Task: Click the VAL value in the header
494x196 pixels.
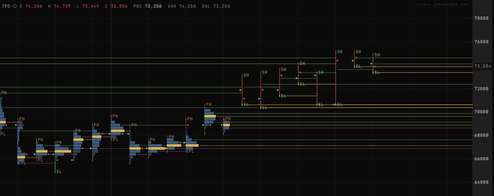Action: pyautogui.click(x=222, y=6)
